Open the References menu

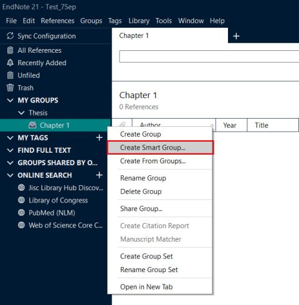(57, 20)
